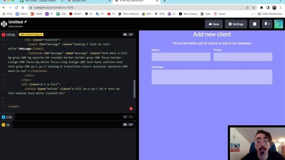Focus the Message textarea in preview
This screenshot has height=160, width=285.
coord(212,77)
